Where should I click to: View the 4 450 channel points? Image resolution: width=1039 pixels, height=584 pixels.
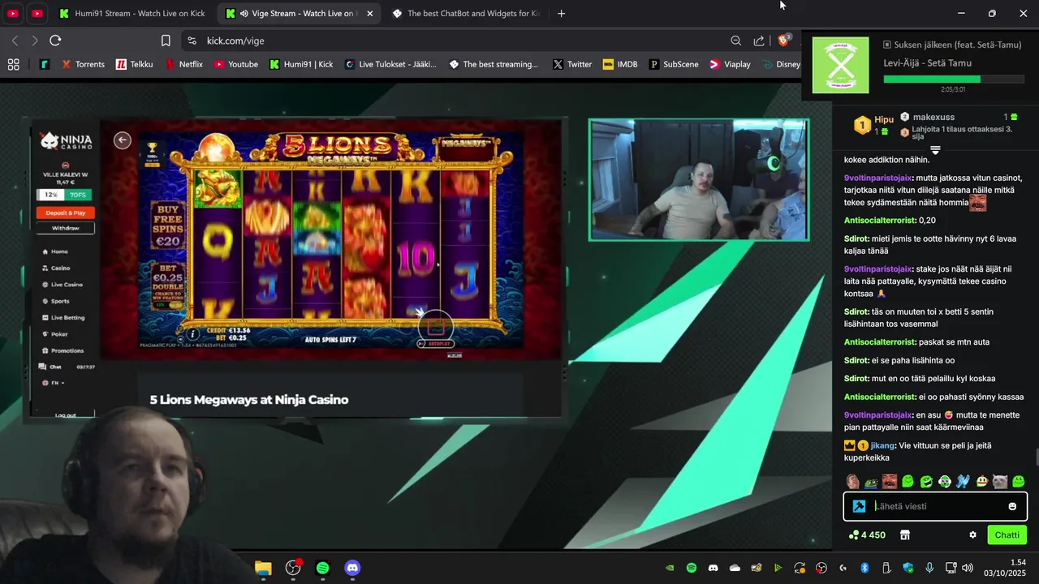(867, 535)
